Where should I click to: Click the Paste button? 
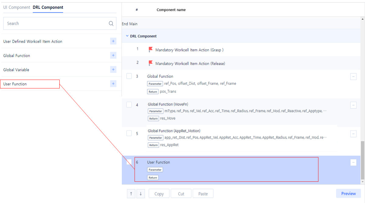coord(203,194)
